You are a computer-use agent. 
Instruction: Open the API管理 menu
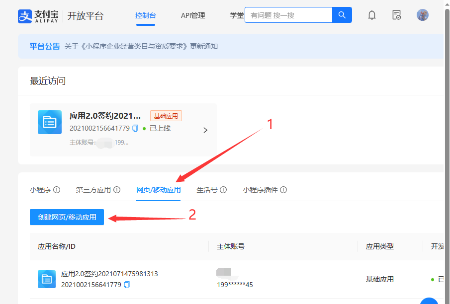click(x=193, y=15)
